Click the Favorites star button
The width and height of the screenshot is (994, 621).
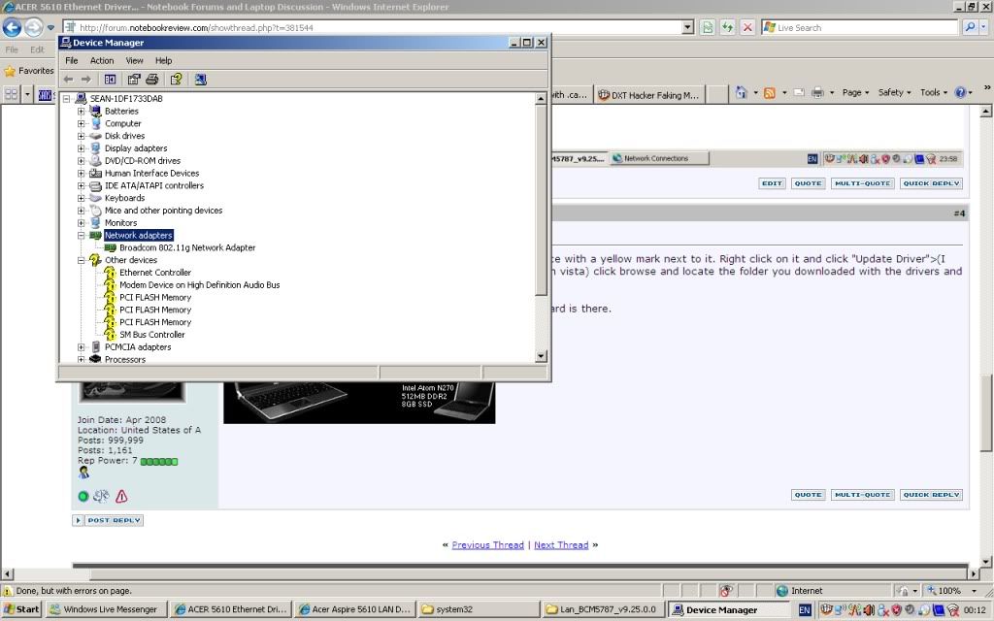(x=29, y=71)
